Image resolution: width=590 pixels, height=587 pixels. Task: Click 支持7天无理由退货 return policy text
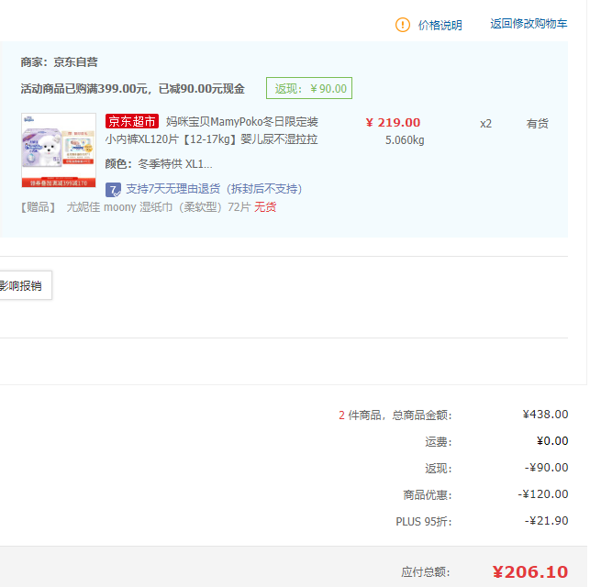pos(214,189)
